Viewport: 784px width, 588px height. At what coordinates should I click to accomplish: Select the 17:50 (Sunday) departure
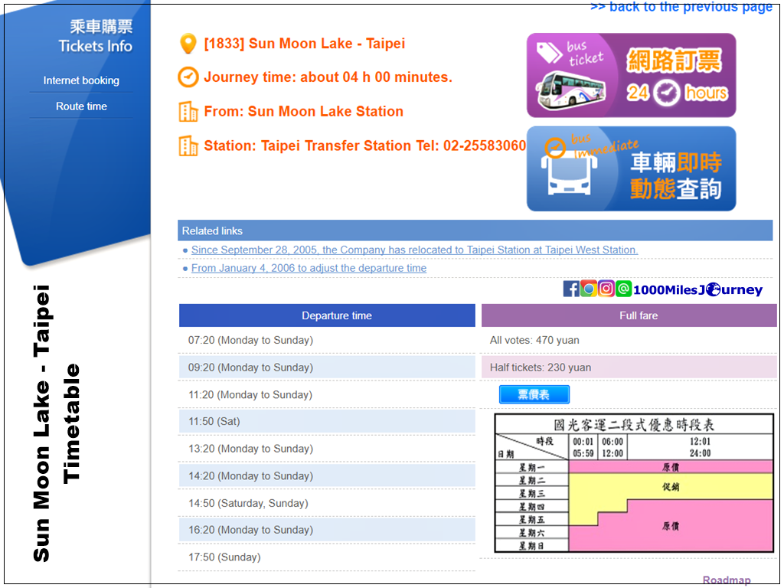[x=327, y=557]
